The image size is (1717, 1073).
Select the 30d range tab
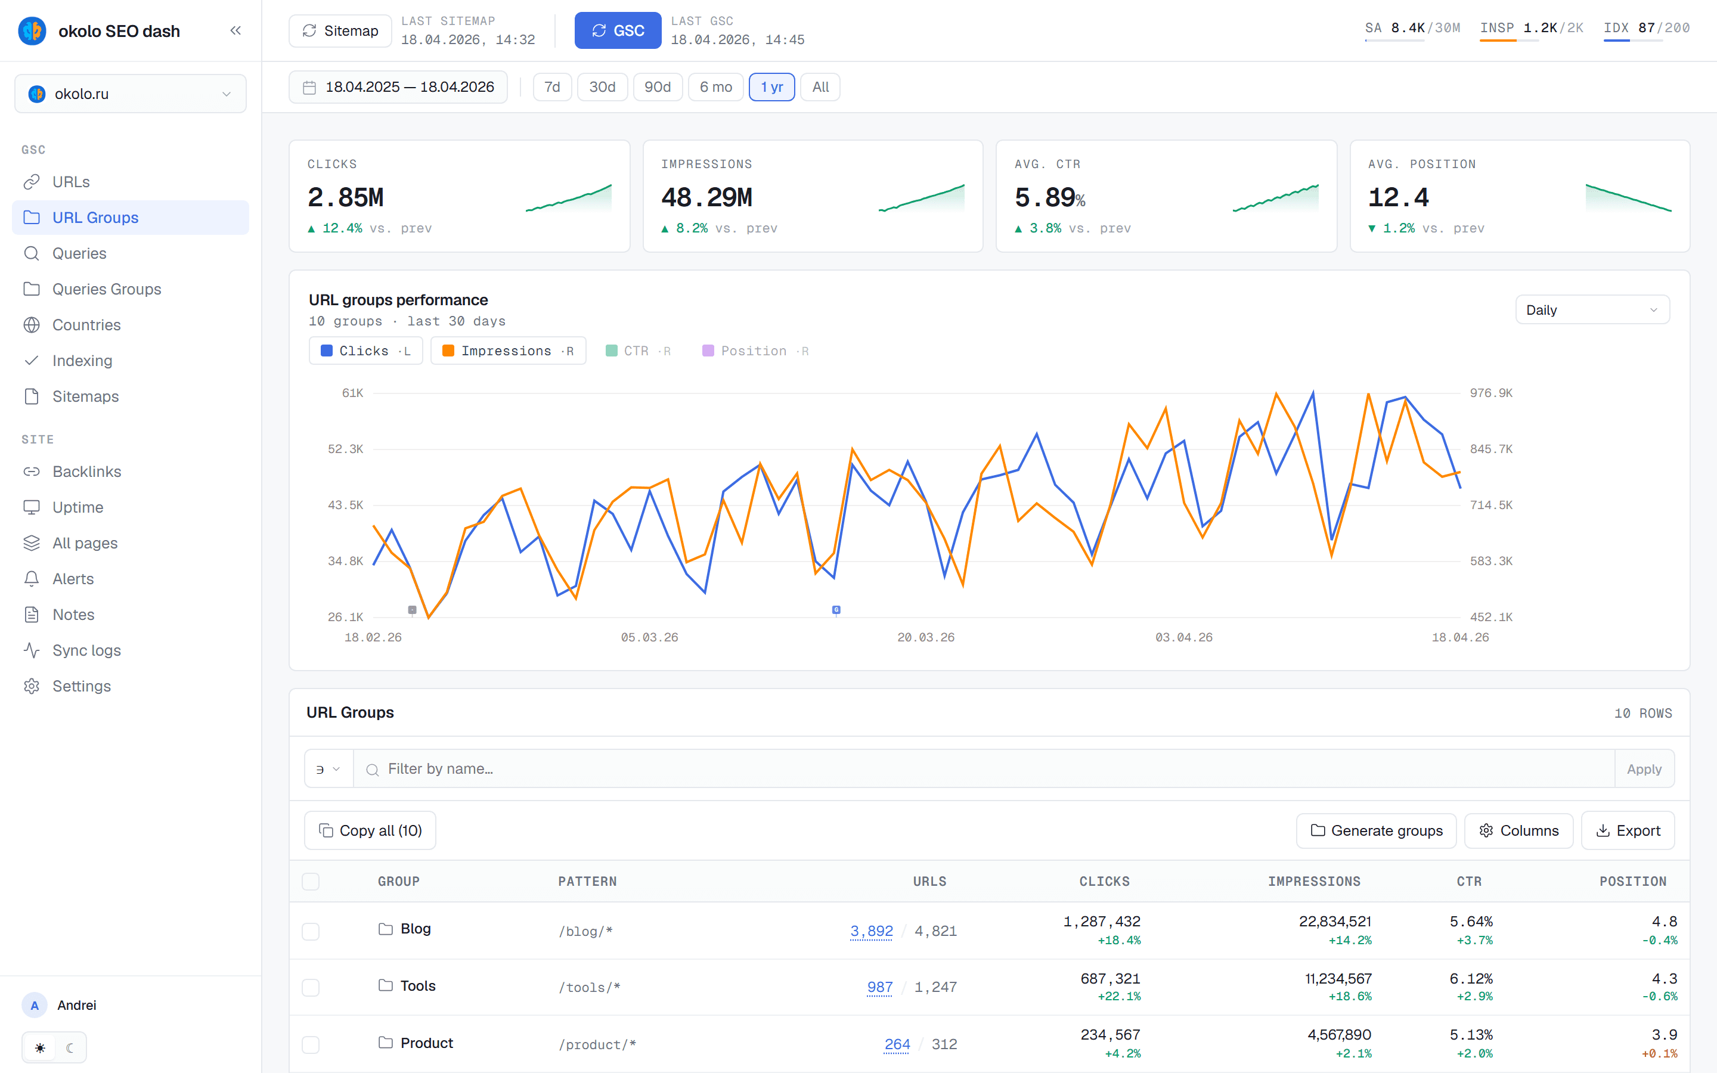(x=602, y=87)
